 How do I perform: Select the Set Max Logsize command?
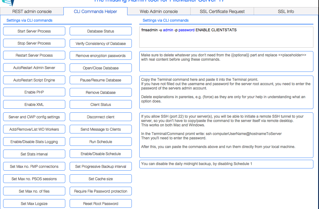tap(34, 203)
